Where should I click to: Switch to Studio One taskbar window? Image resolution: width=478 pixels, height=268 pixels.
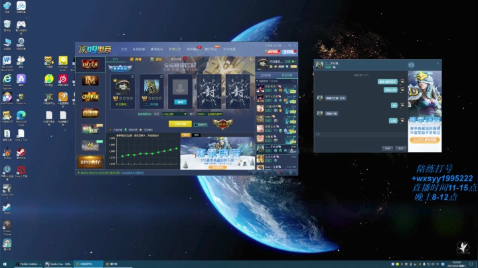coord(58,264)
